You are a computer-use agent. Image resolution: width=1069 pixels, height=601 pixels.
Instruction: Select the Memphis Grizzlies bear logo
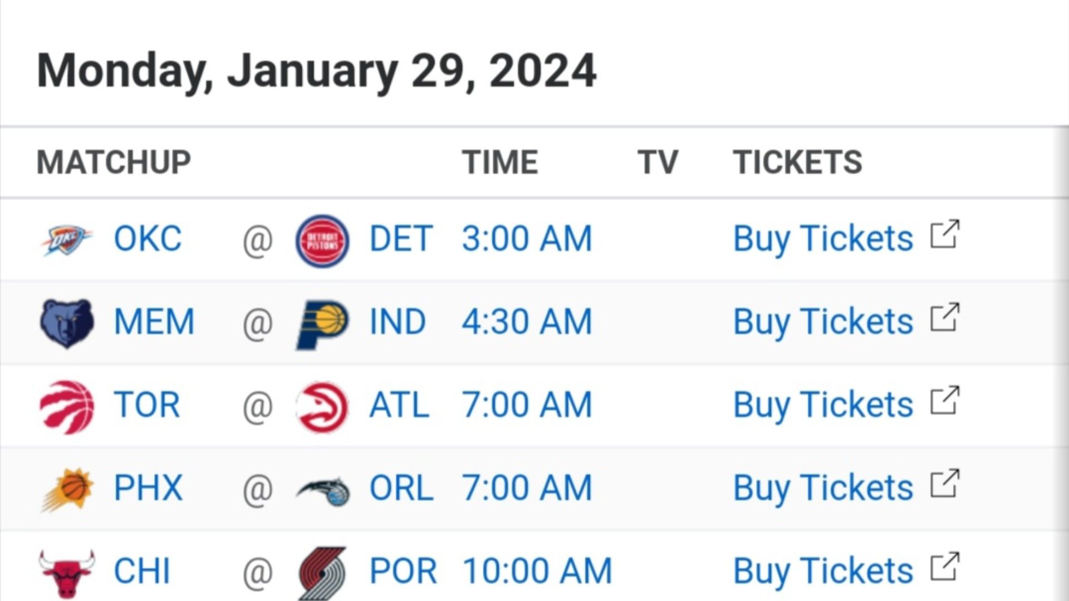(67, 323)
